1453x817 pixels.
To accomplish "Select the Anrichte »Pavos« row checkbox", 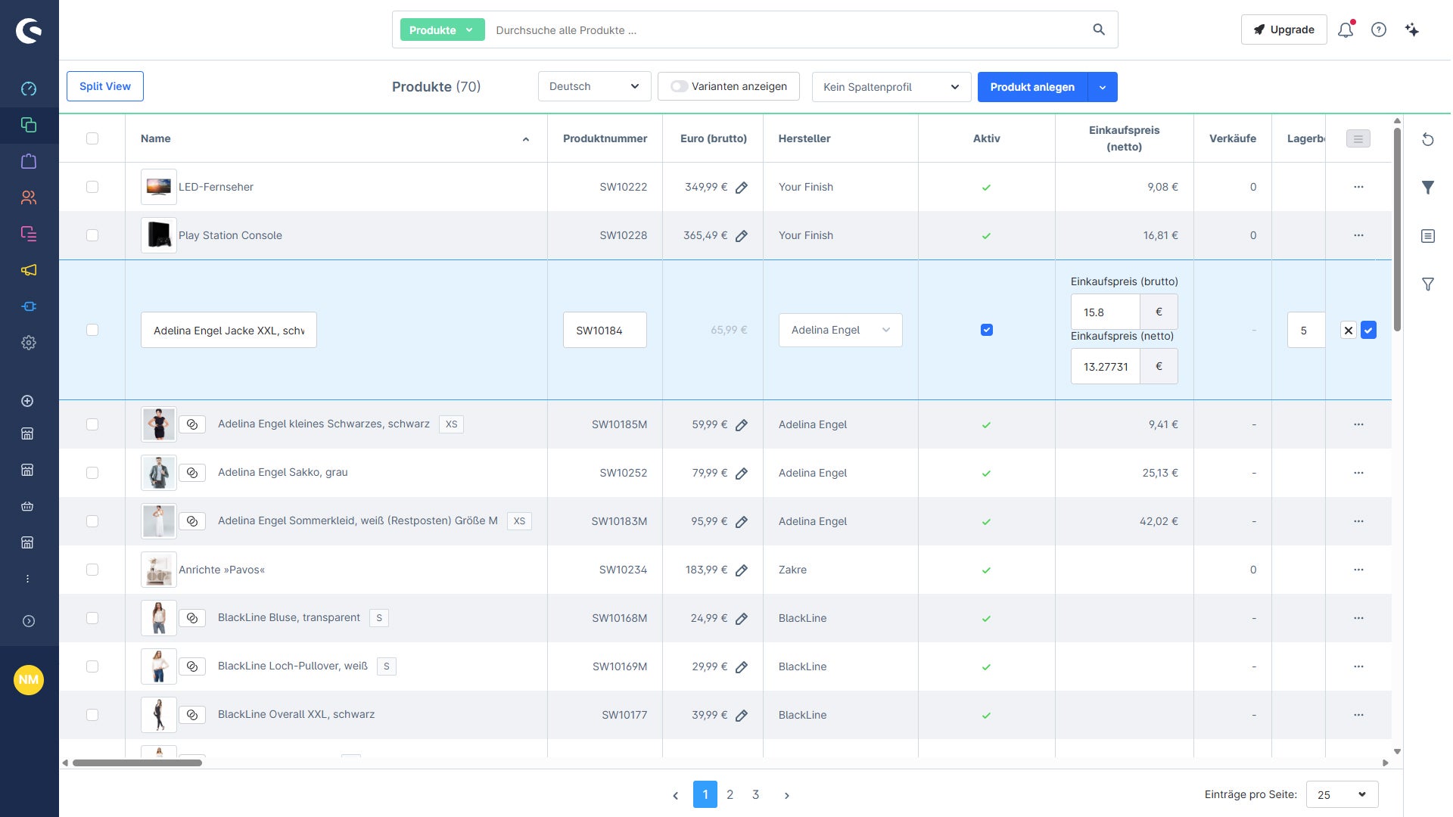I will click(92, 570).
